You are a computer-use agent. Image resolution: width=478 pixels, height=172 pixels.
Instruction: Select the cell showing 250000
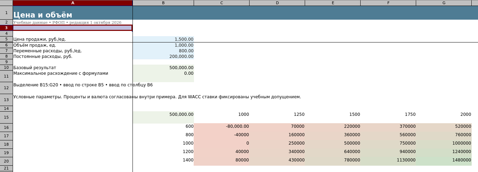pyautogui.click(x=277, y=144)
